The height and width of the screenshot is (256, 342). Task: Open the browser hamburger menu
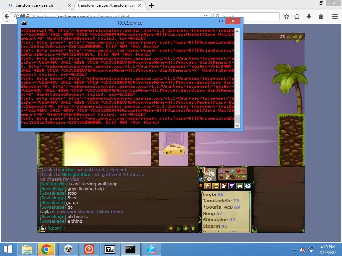(335, 16)
